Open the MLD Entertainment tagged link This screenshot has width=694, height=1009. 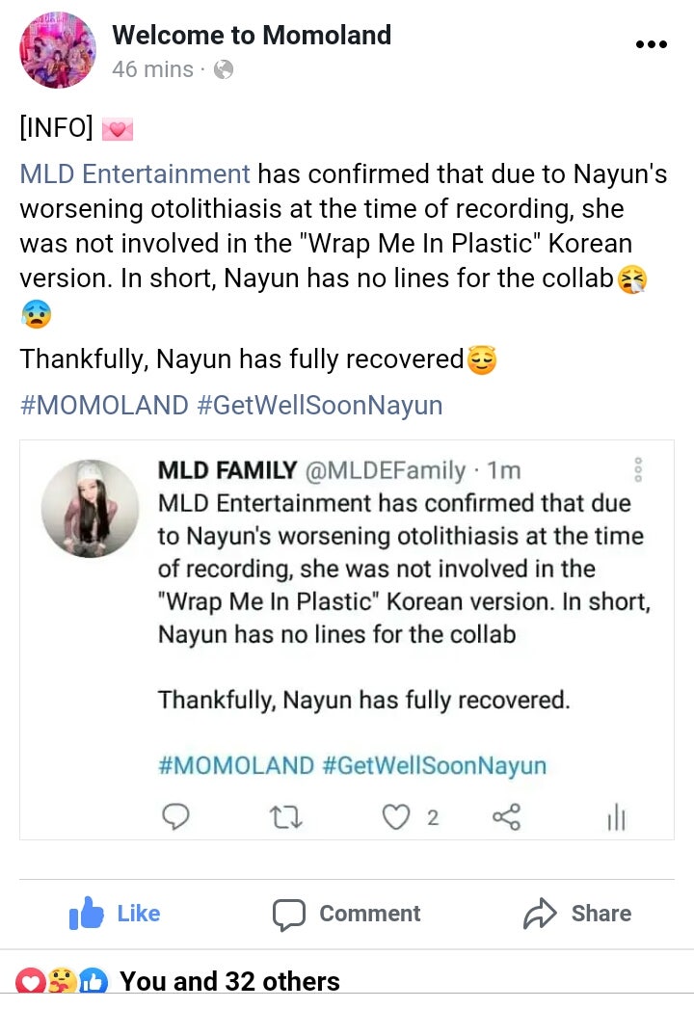click(x=135, y=174)
